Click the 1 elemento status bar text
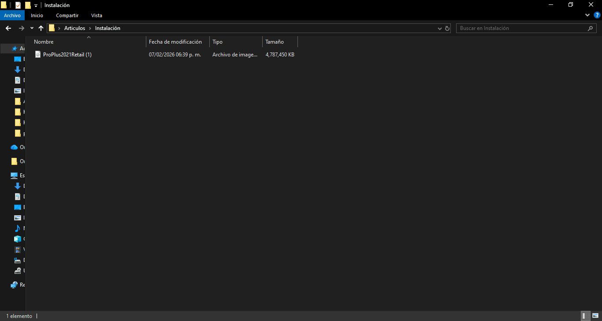 [19, 316]
